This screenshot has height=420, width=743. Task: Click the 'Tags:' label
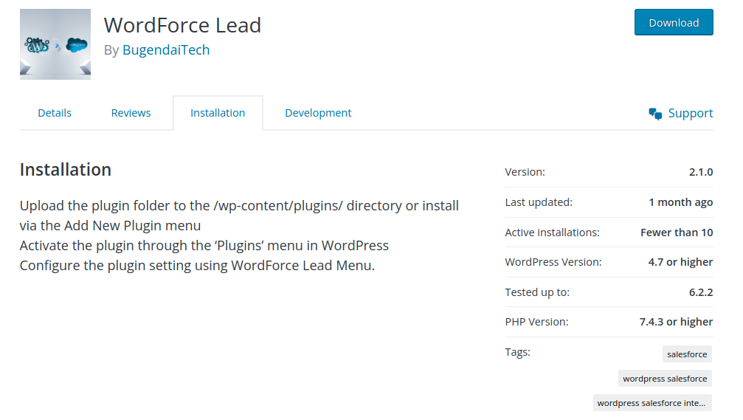(x=517, y=352)
